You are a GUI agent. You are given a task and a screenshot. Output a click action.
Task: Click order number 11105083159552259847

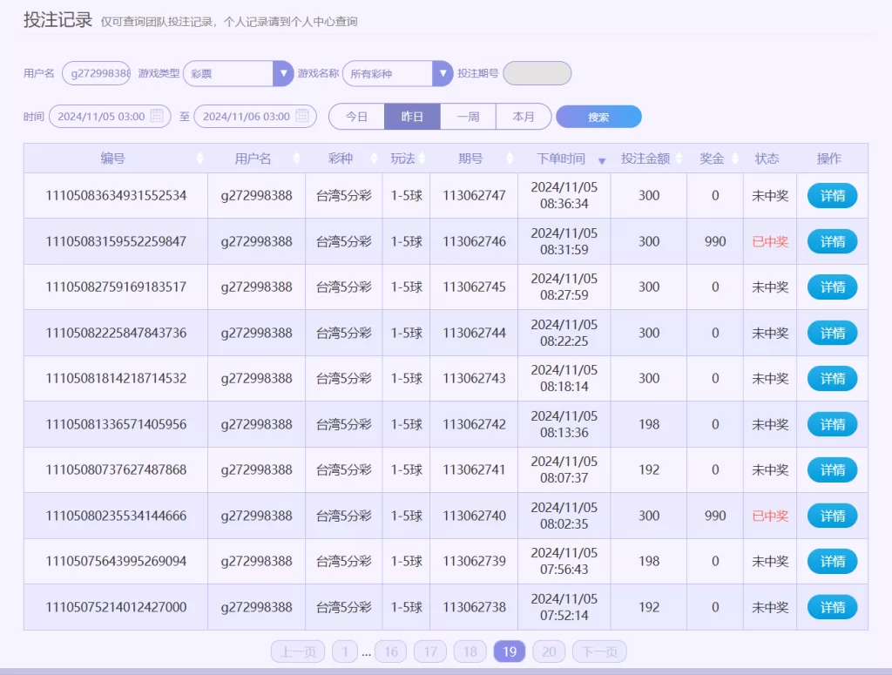point(116,241)
